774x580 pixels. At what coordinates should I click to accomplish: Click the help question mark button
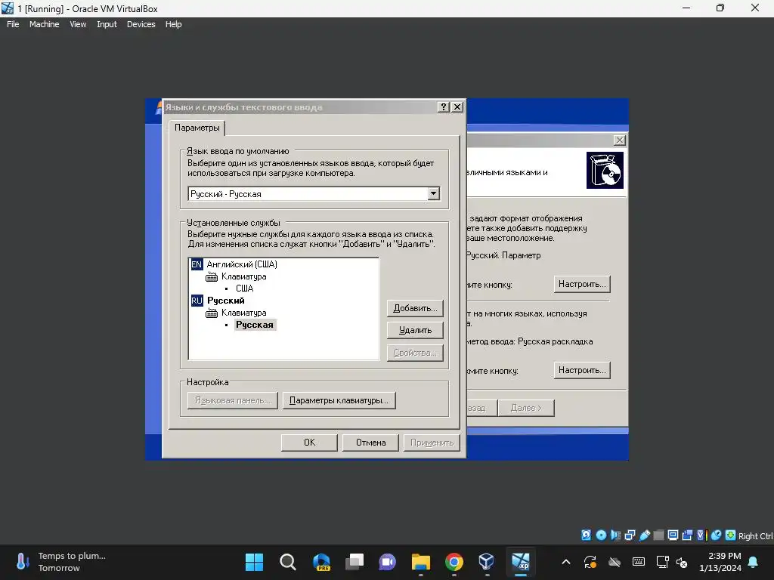coord(443,107)
